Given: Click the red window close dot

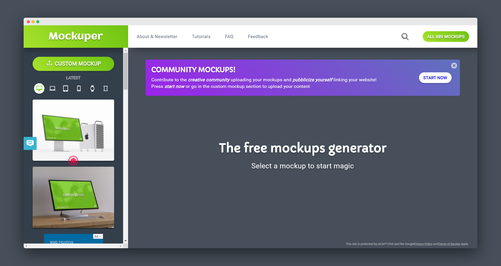Looking at the screenshot, I should (x=28, y=22).
